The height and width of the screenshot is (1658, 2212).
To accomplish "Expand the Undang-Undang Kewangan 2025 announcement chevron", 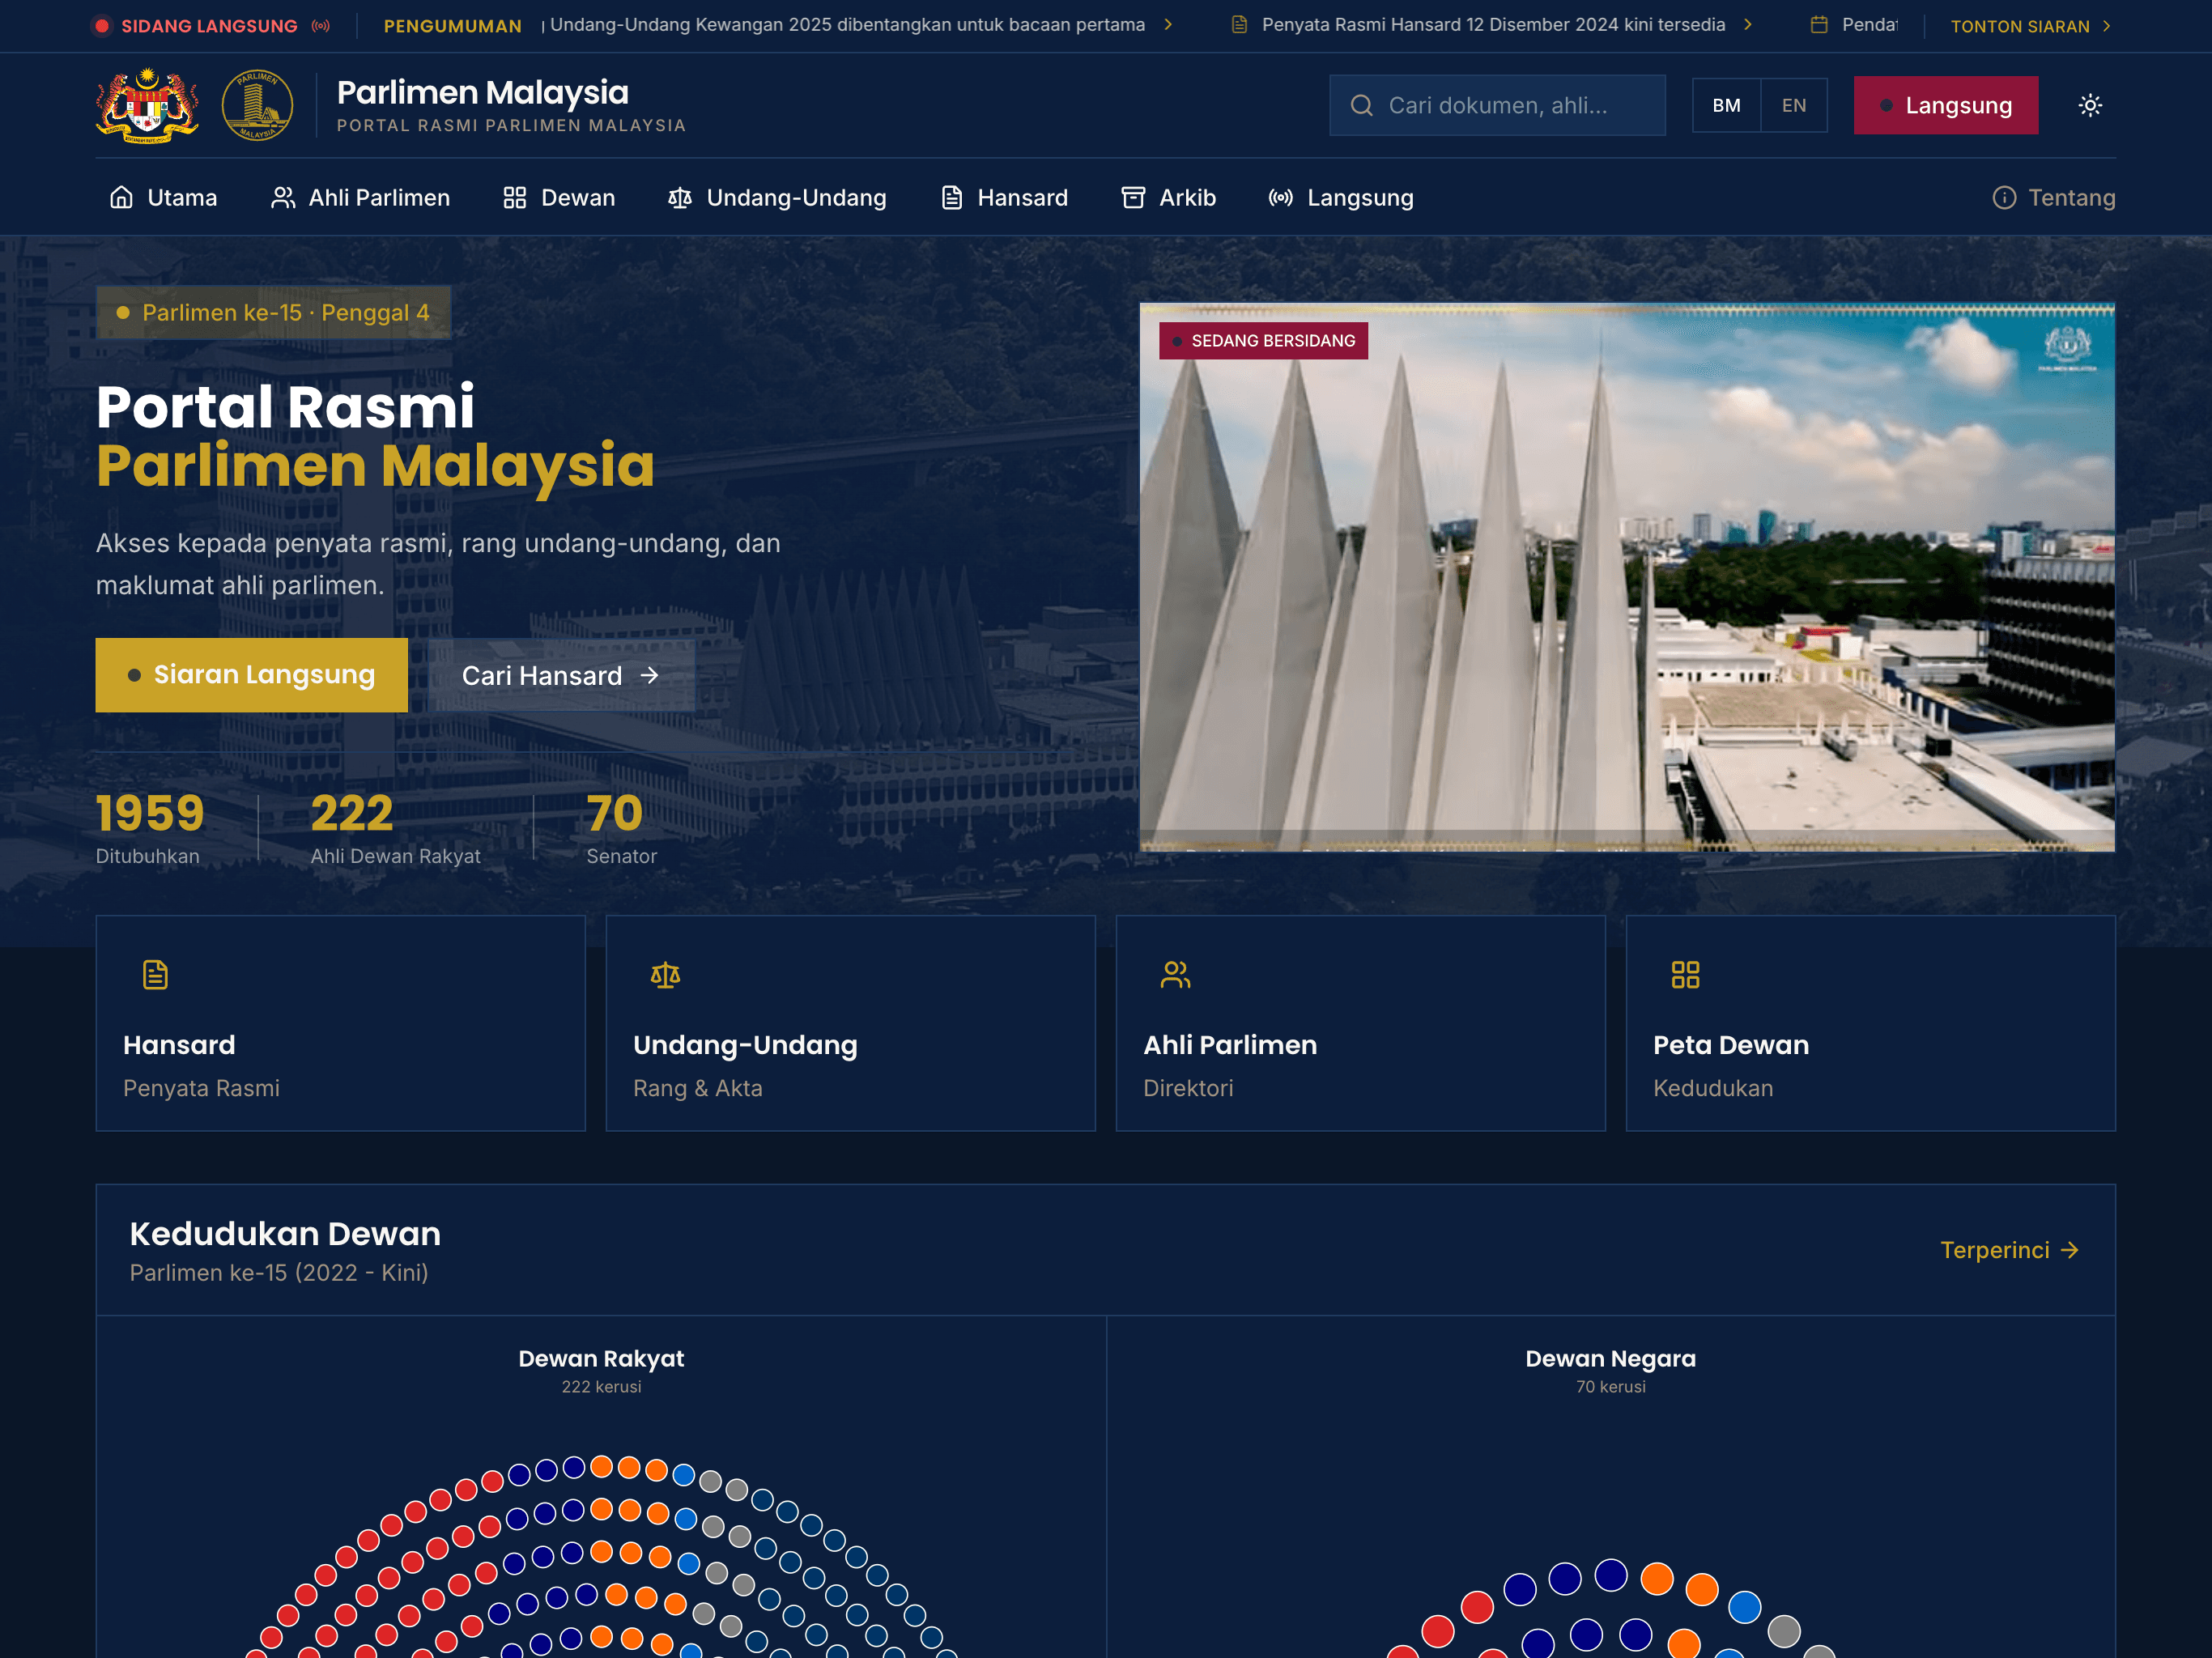I will click(x=1168, y=25).
